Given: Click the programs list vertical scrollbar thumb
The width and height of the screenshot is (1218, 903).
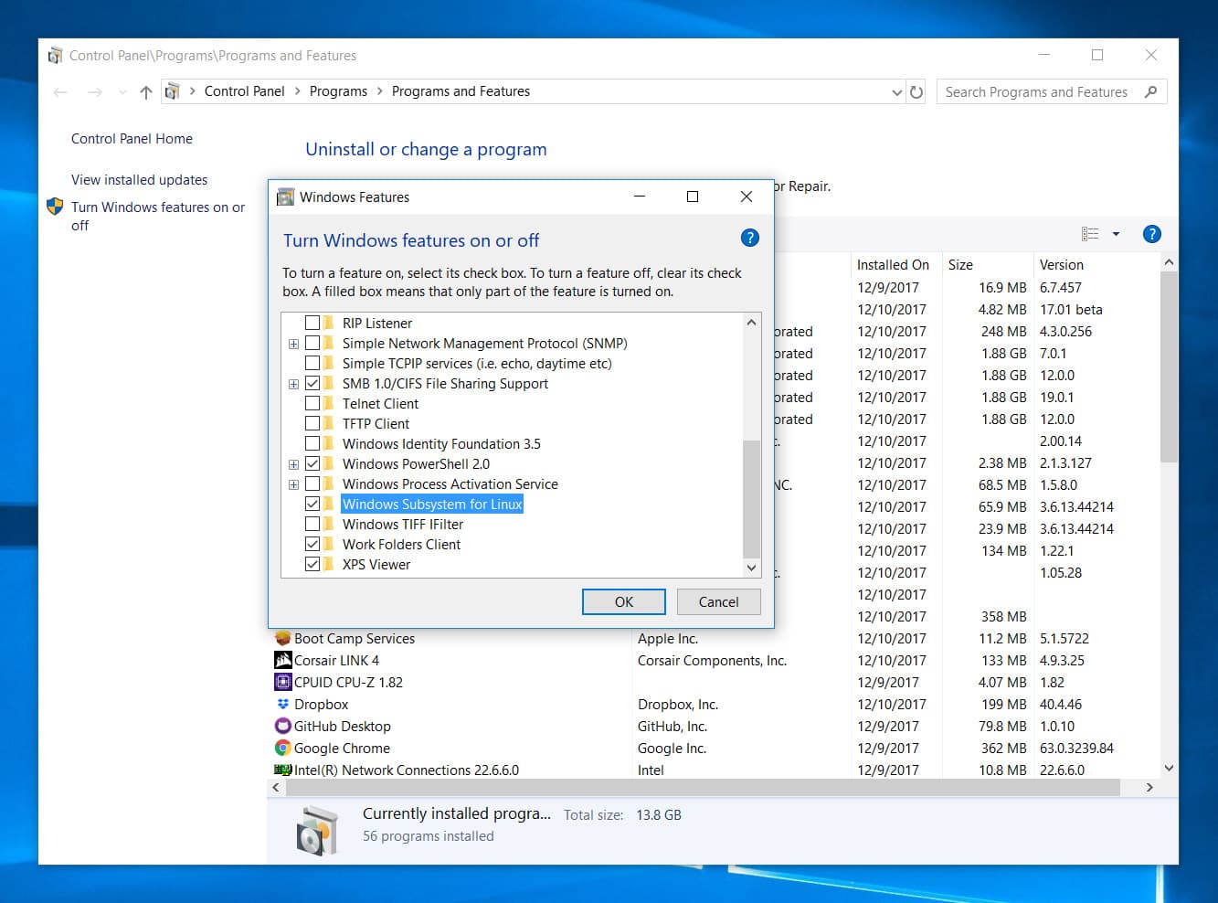Looking at the screenshot, I should [1169, 367].
